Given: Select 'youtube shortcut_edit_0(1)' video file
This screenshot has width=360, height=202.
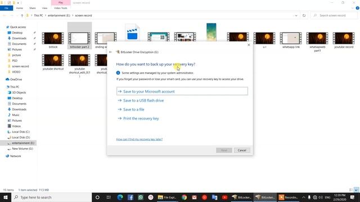Looking at the screenshot, I should tap(79, 65).
